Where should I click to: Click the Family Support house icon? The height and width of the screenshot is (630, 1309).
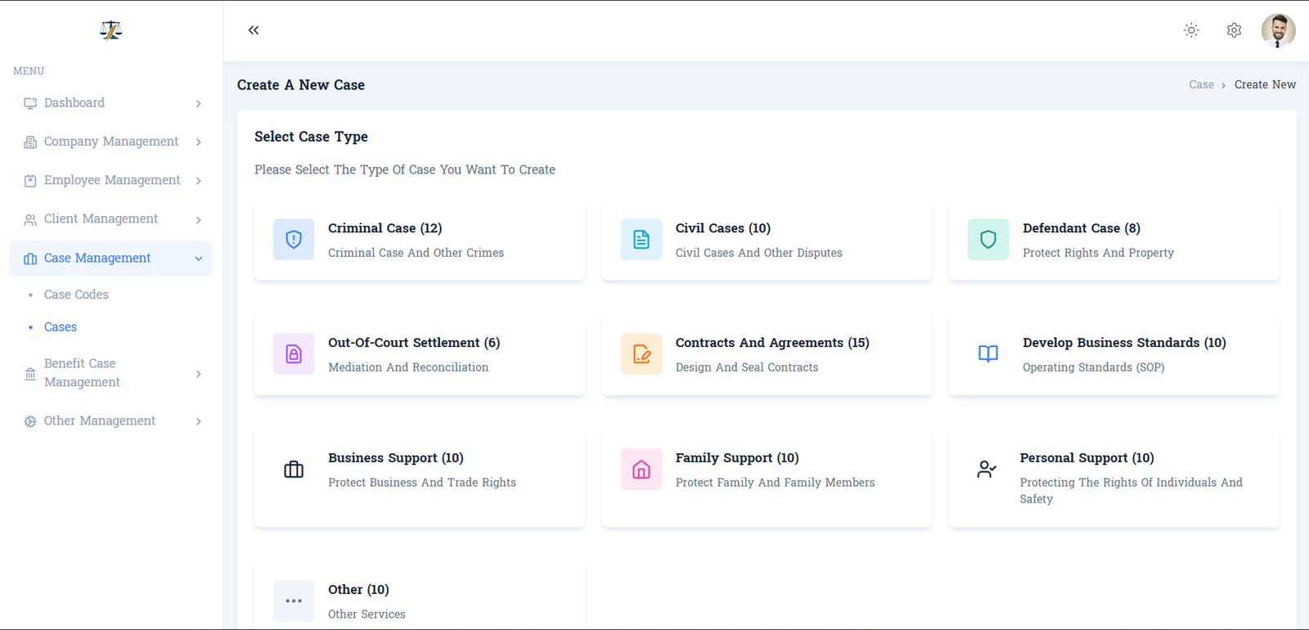pos(641,470)
